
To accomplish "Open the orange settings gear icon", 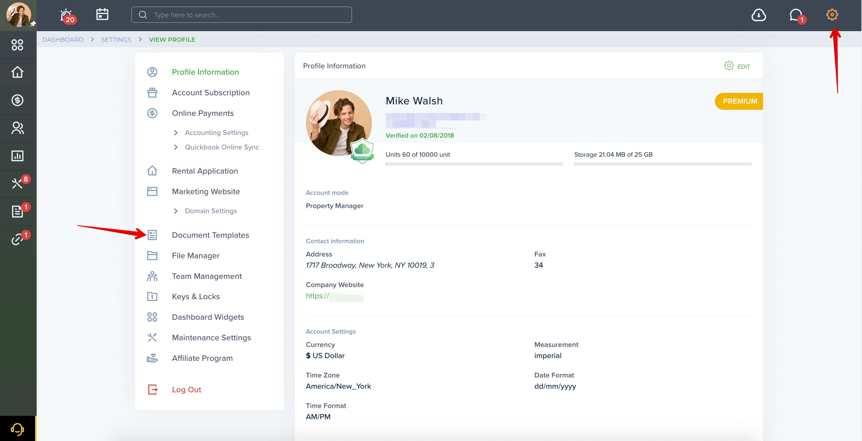I will [x=832, y=15].
